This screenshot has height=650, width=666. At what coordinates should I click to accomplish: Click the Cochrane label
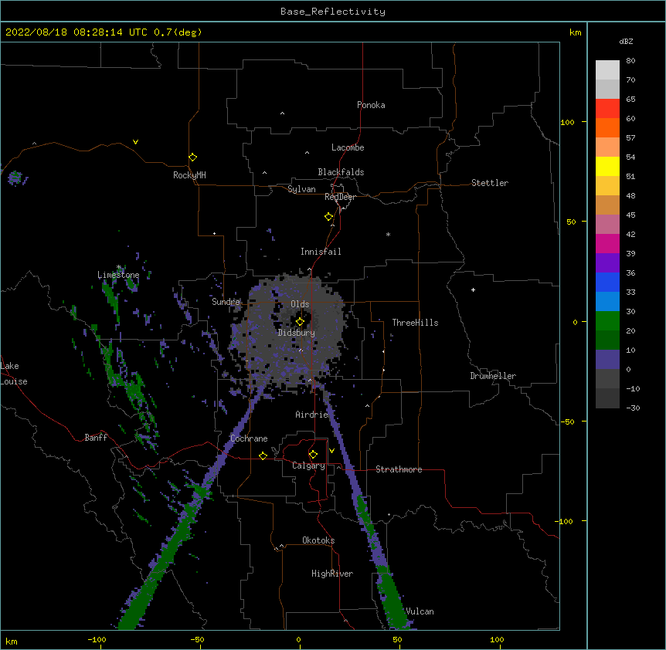click(x=249, y=438)
